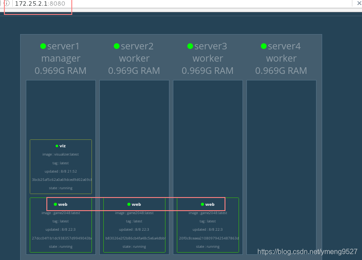Click the green status dot beside server4
This screenshot has height=260, width=362.
point(264,46)
